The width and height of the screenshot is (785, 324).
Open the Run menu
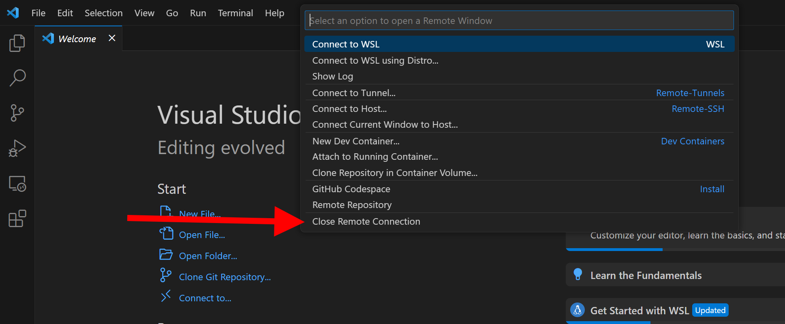tap(198, 13)
